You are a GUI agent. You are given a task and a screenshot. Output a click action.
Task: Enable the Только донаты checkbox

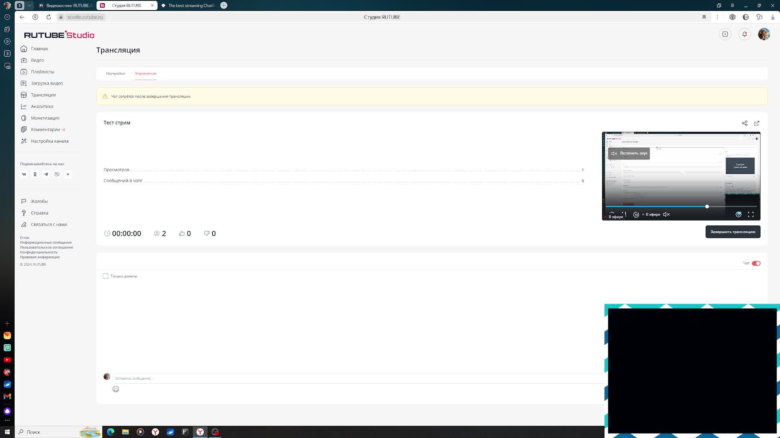(x=106, y=276)
